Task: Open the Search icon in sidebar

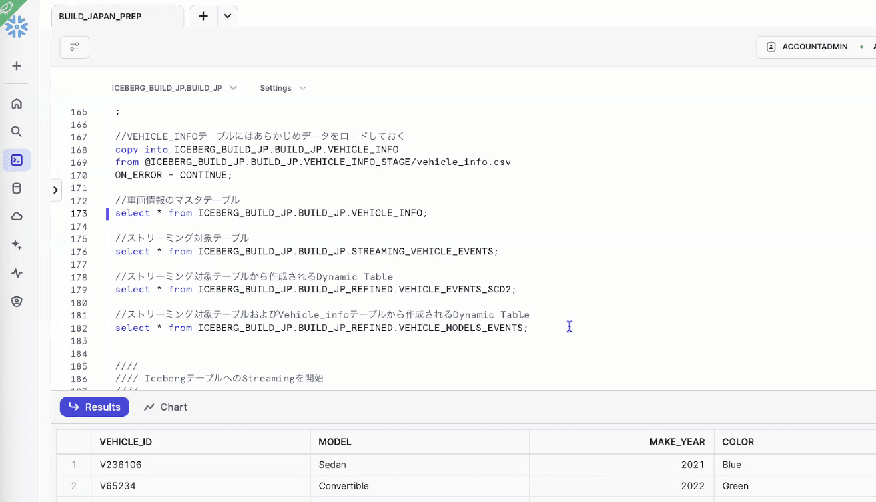Action: point(17,132)
